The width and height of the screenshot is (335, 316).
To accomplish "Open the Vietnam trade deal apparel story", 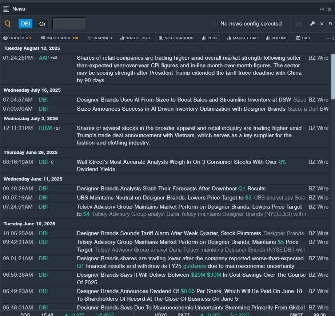I will pyautogui.click(x=189, y=135).
